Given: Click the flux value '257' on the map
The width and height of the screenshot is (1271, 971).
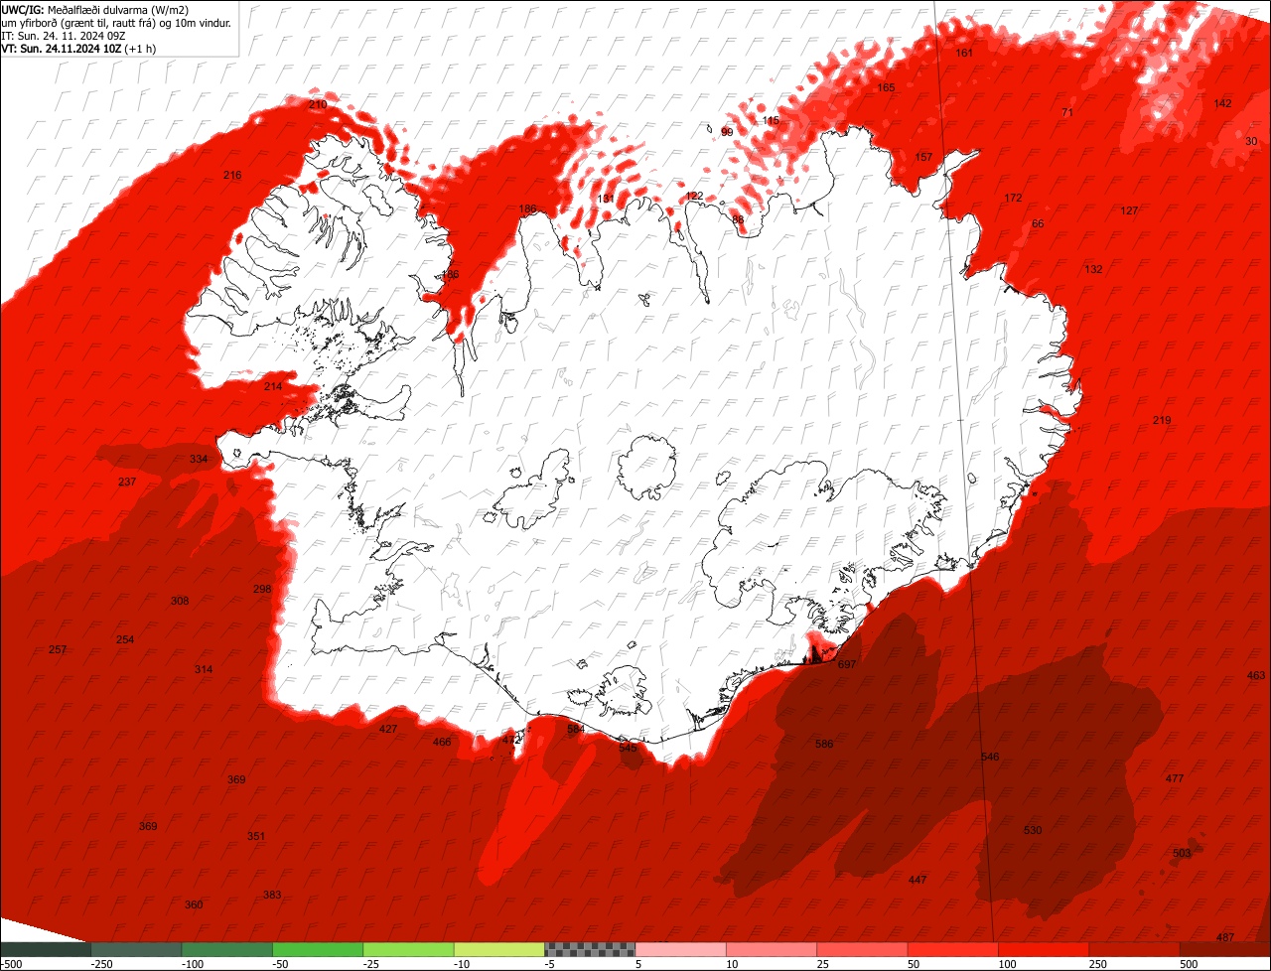Looking at the screenshot, I should click(58, 649).
